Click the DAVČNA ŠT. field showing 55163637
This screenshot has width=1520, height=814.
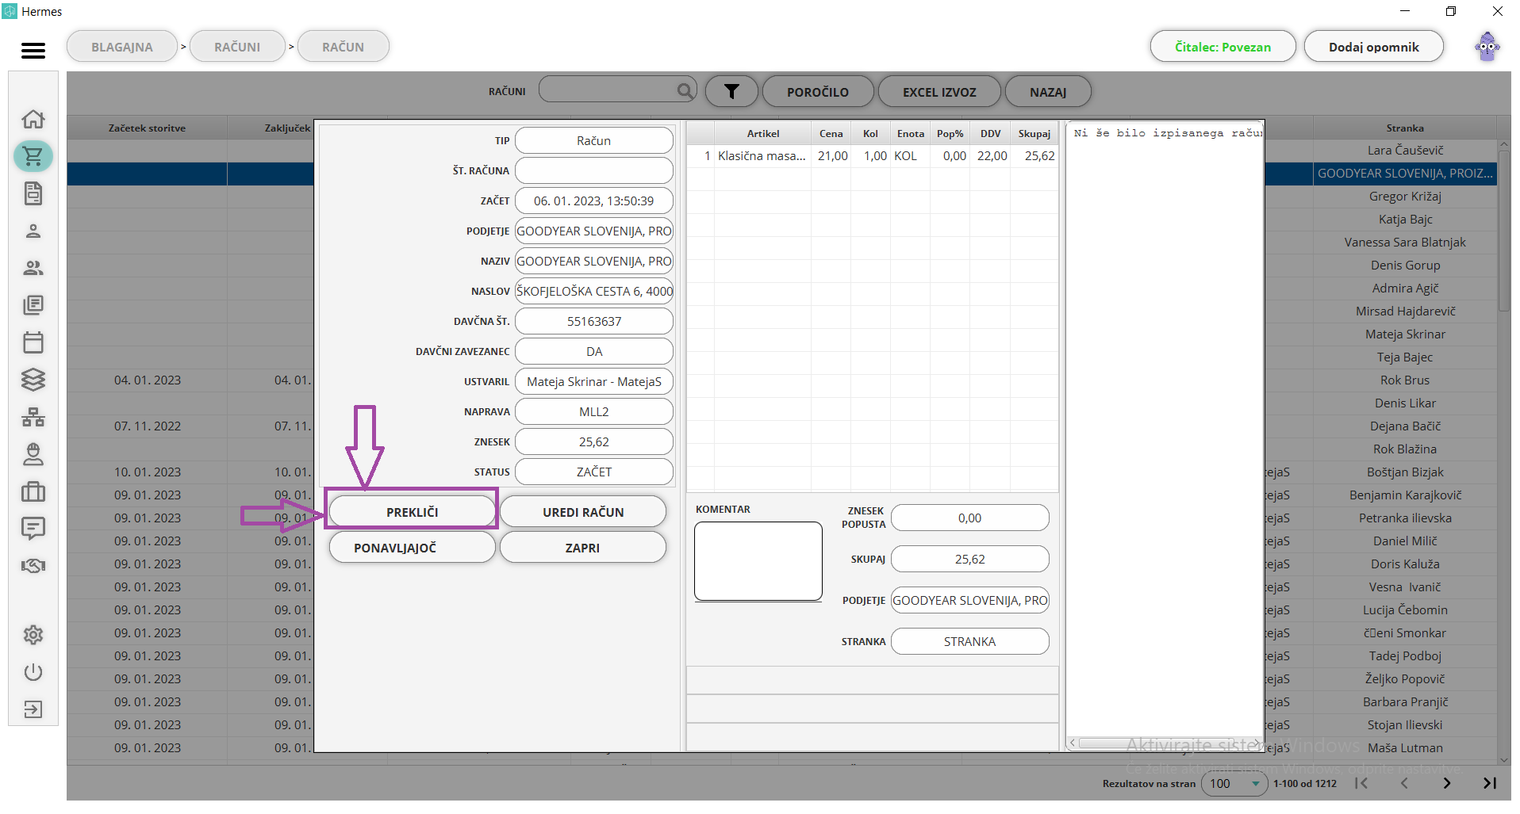(594, 321)
